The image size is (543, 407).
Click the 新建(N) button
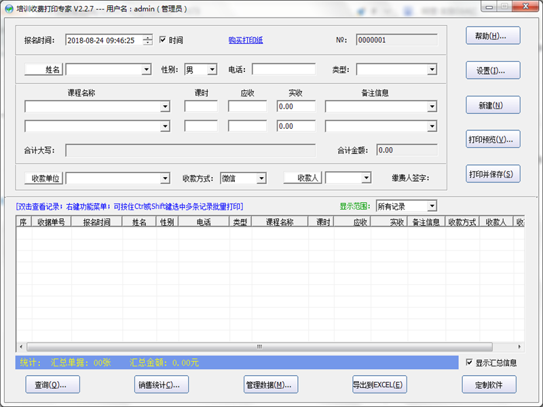[493, 105]
